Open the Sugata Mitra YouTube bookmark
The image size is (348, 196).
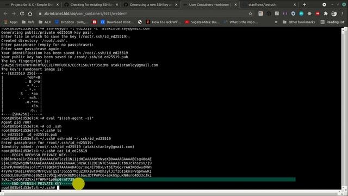tap(202, 22)
